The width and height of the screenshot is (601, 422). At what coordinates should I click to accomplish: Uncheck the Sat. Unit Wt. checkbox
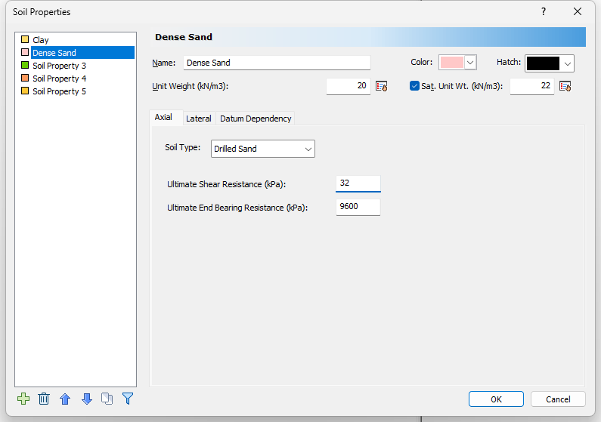(x=414, y=86)
